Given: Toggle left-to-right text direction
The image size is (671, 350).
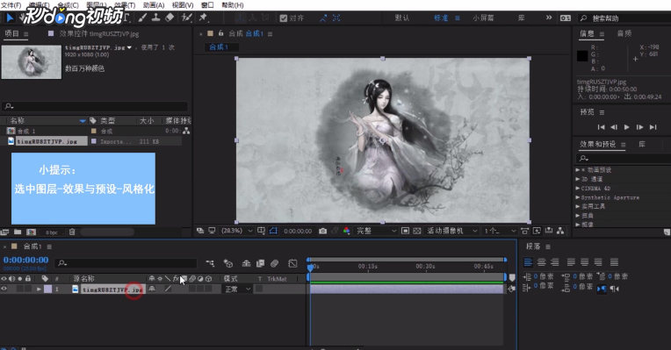Looking at the screenshot, I should click(x=602, y=289).
